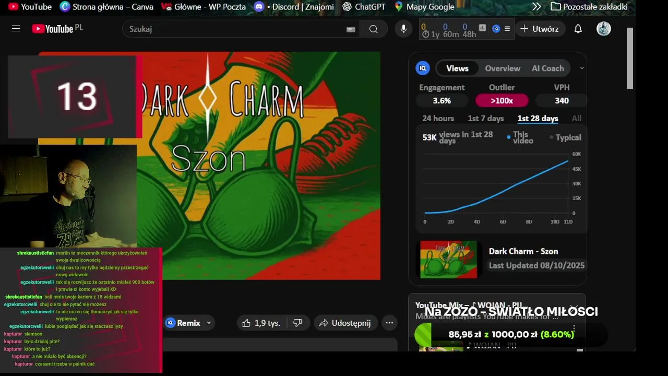This screenshot has width=668, height=376.
Task: Click the 'które to już?' chat message
Action: [37, 349]
